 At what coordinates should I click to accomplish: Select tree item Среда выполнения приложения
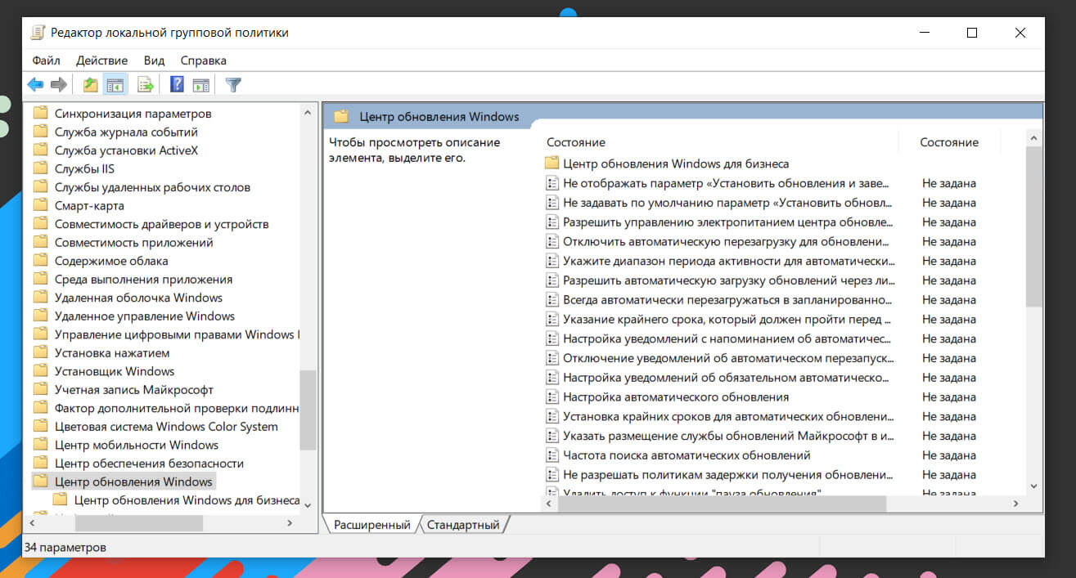[x=143, y=279]
